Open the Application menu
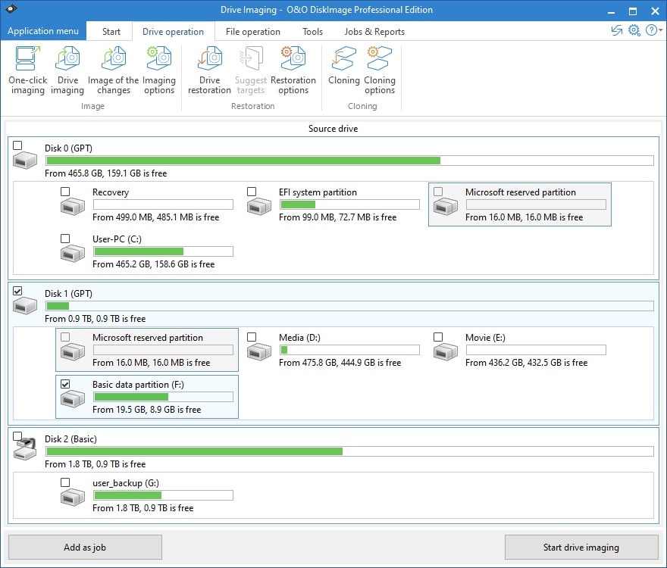 coord(43,31)
